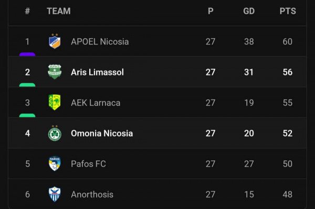315x209 pixels.
Task: Click the Pafos FC club crest
Action: pos(55,163)
